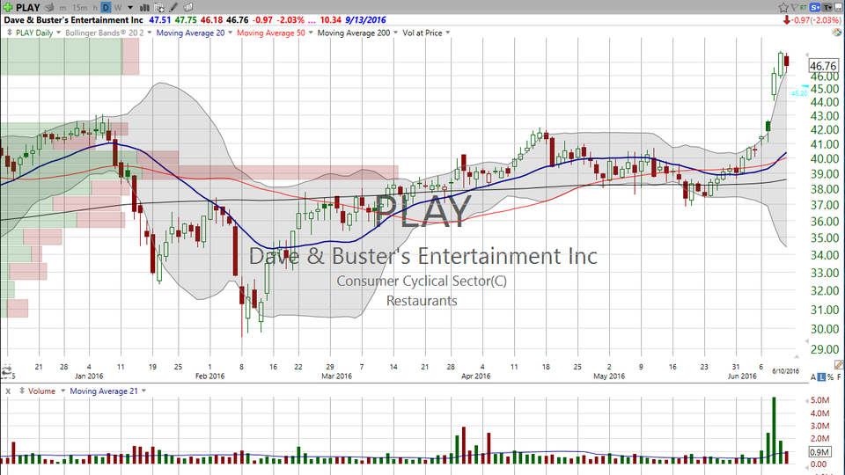
Task: Switch to the 'm' minute timeframe
Action: [63, 8]
